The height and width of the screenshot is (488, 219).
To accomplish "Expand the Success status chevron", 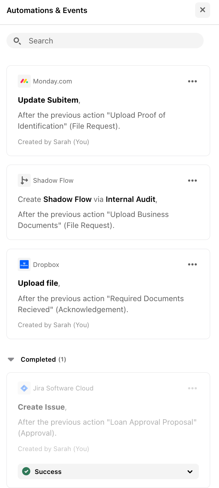I will [x=190, y=472].
